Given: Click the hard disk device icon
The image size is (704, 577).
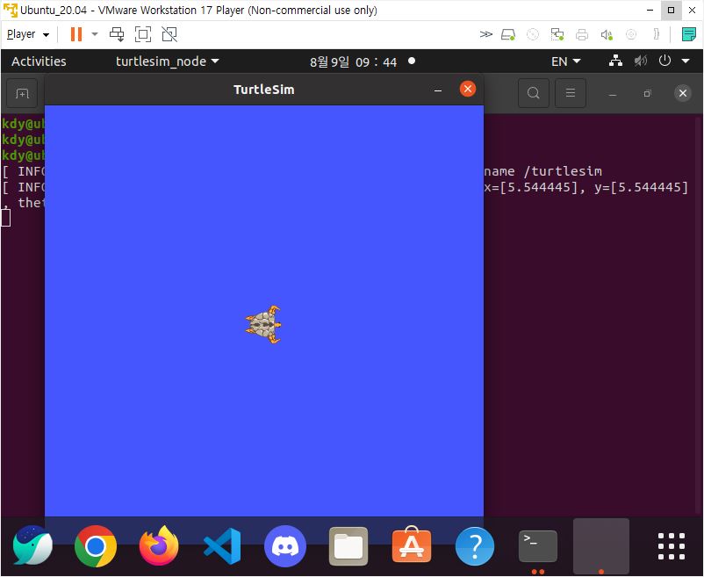Looking at the screenshot, I should (x=507, y=34).
